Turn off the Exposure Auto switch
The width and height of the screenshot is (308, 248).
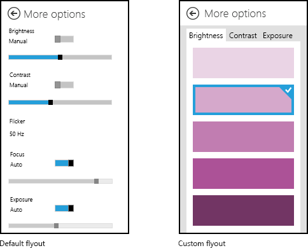click(64, 209)
